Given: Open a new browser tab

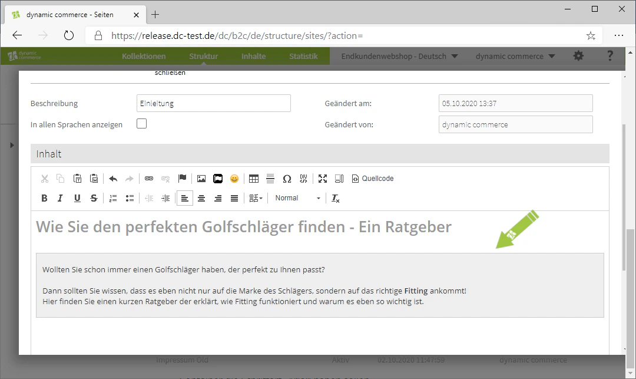Looking at the screenshot, I should (155, 15).
